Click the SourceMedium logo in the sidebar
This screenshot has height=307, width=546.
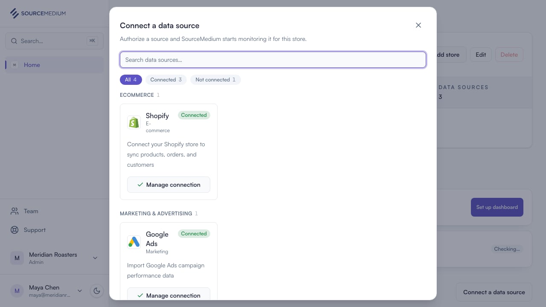38,13
